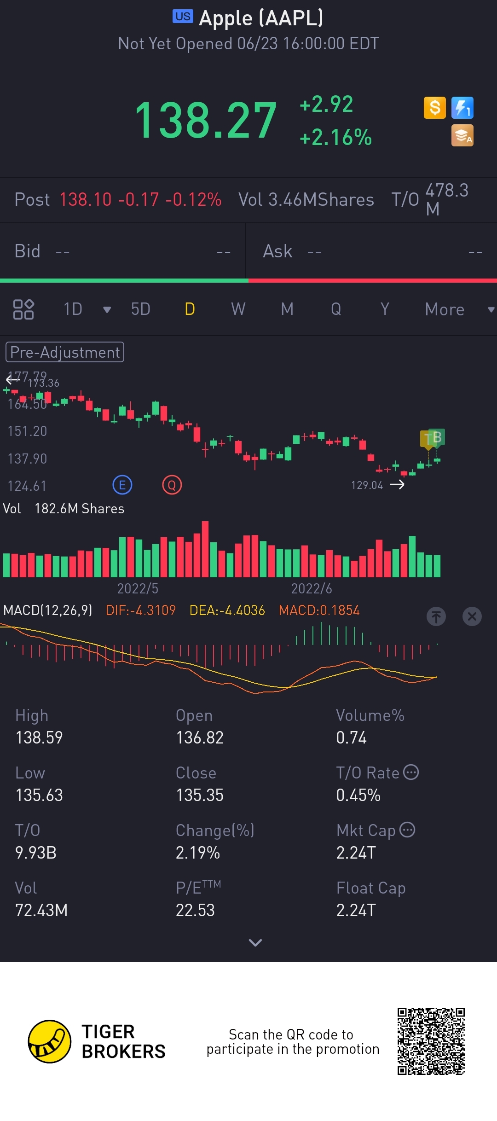Tap the Close value 135.35
This screenshot has width=497, height=1121.
[200, 795]
